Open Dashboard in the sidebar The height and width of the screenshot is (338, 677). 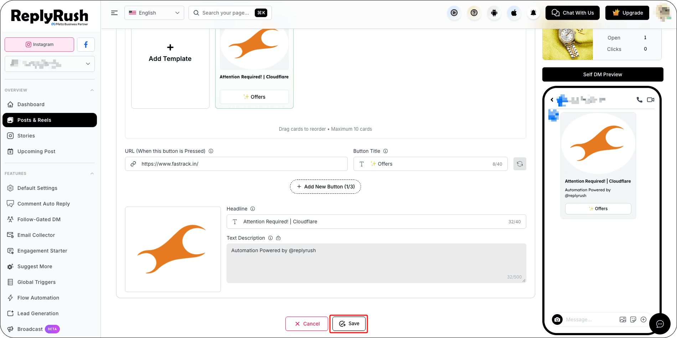(x=50, y=104)
